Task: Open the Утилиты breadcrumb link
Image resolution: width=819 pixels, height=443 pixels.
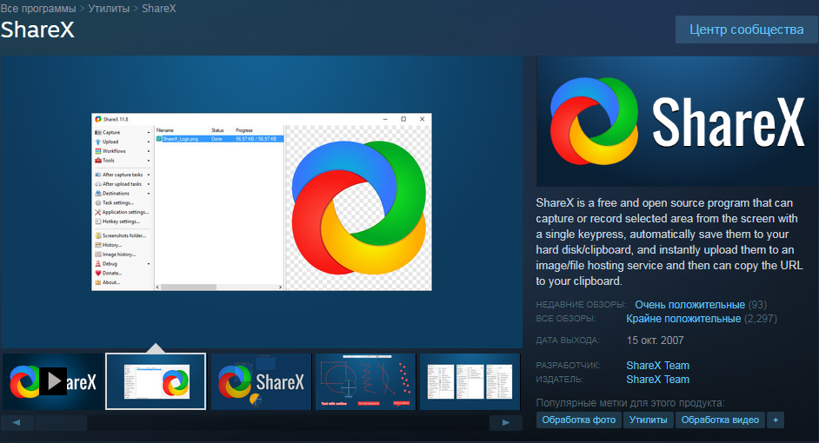Action: pyautogui.click(x=109, y=9)
